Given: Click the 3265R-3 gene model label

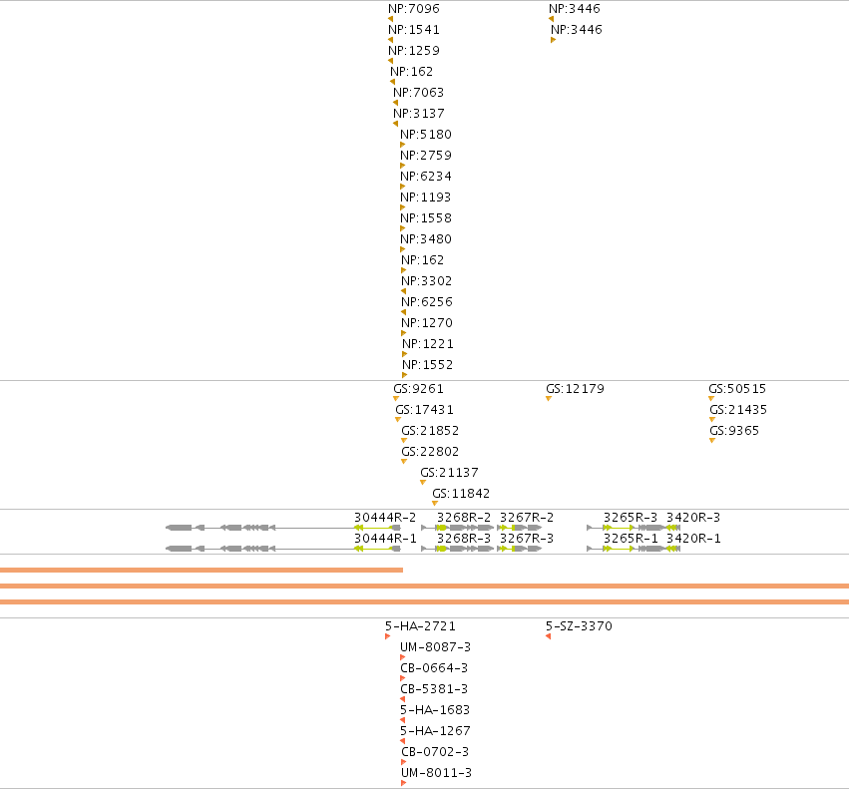Looking at the screenshot, I should point(631,518).
